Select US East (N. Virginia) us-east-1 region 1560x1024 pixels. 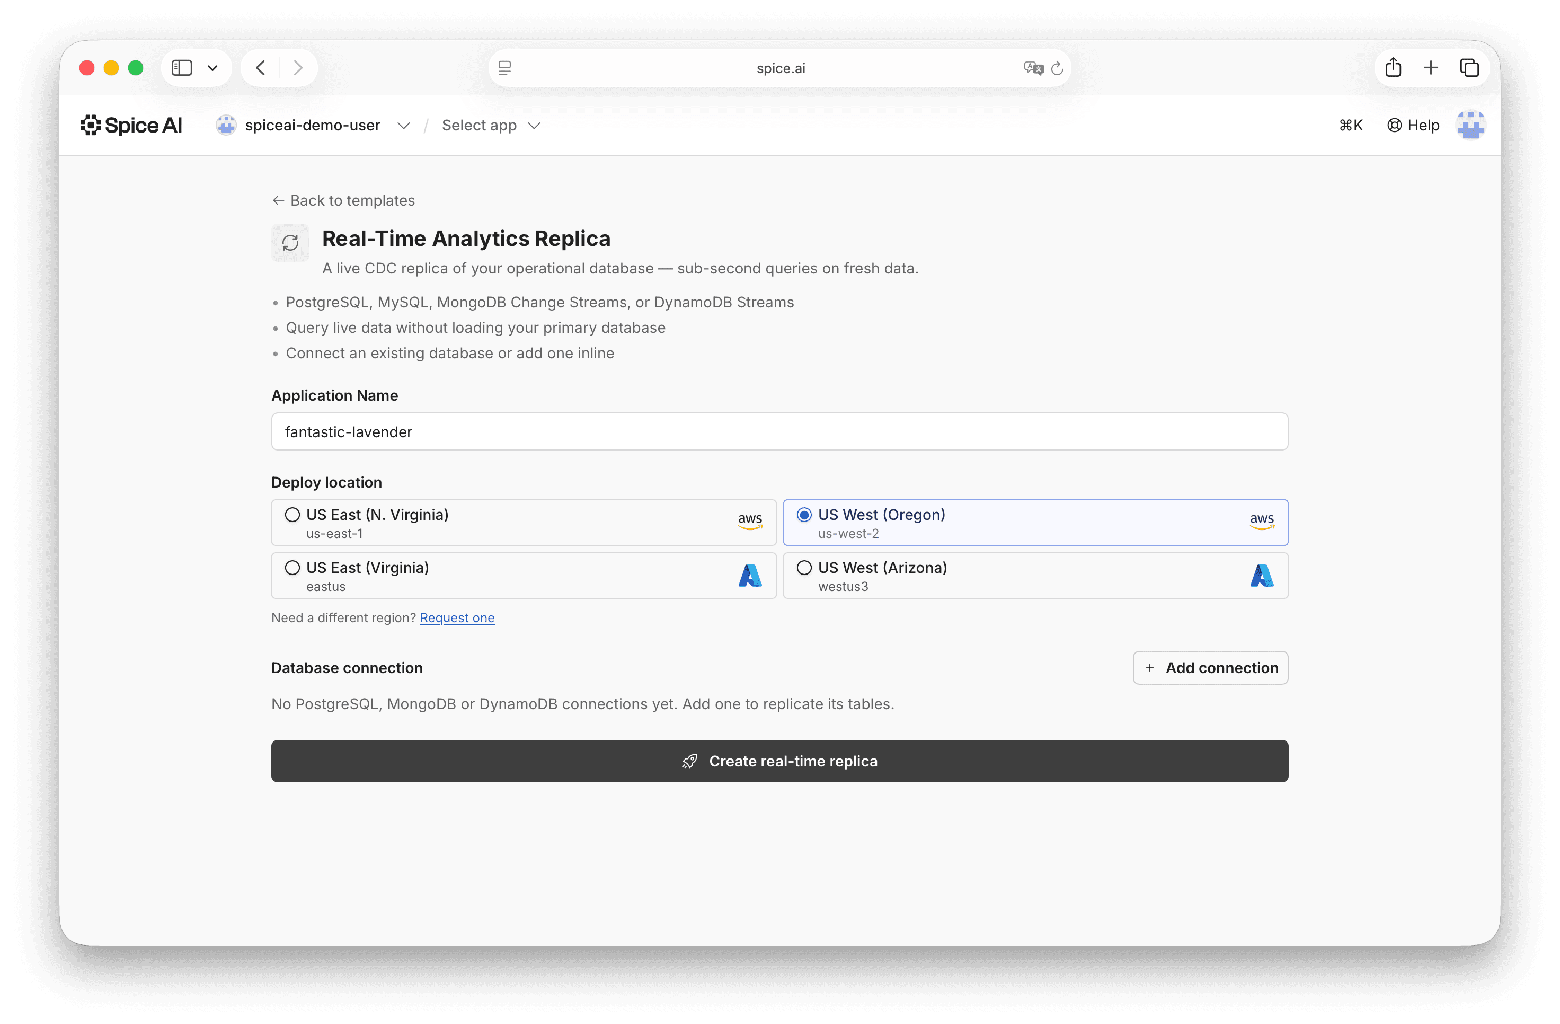pyautogui.click(x=524, y=523)
